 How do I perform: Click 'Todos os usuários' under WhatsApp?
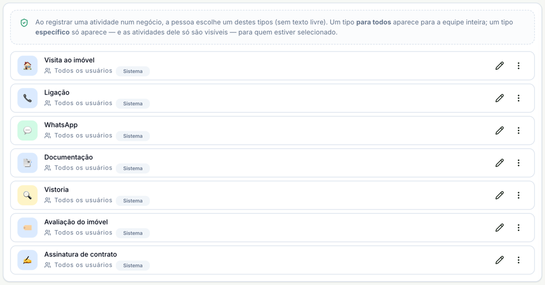[83, 135]
